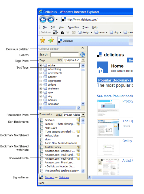The width and height of the screenshot is (144, 194).
Task: Click the Add to Favorites green-plus star
Action: (51, 40)
